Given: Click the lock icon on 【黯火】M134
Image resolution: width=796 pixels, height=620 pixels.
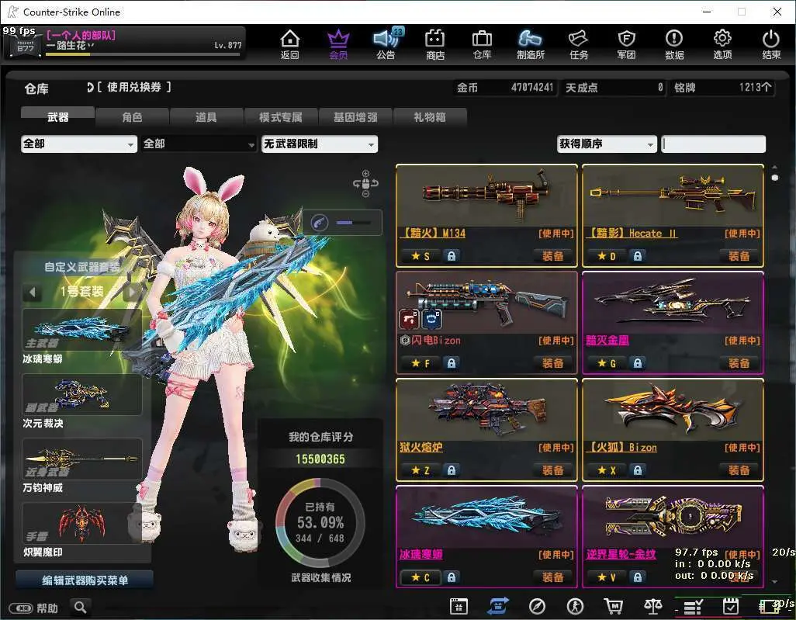Looking at the screenshot, I should 451,256.
